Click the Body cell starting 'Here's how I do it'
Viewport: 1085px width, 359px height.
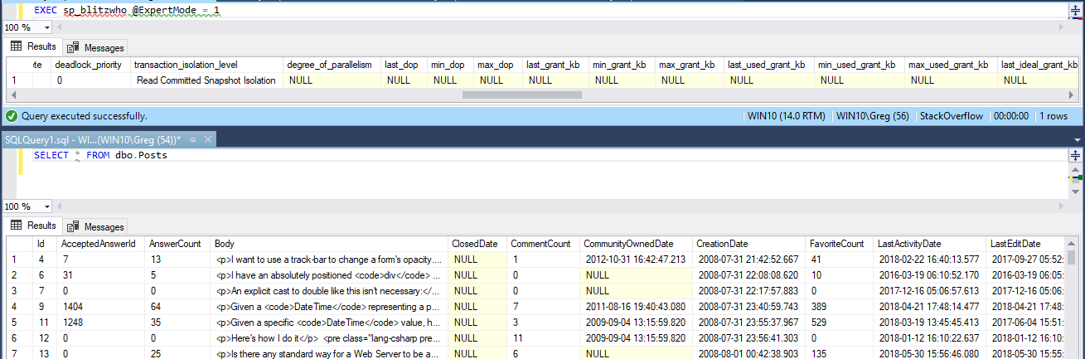tap(330, 337)
